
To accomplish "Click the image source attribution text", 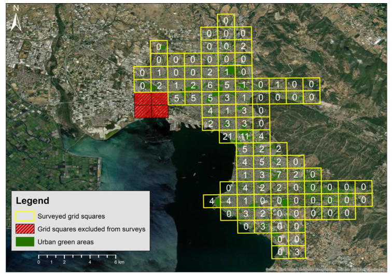I will tap(325, 270).
